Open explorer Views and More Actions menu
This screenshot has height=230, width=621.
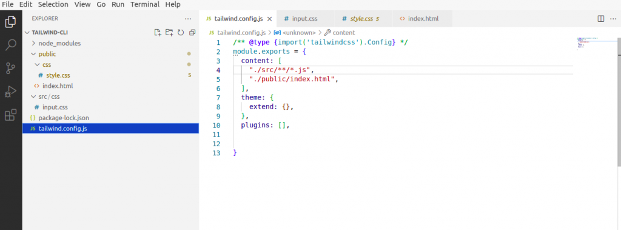(x=188, y=19)
